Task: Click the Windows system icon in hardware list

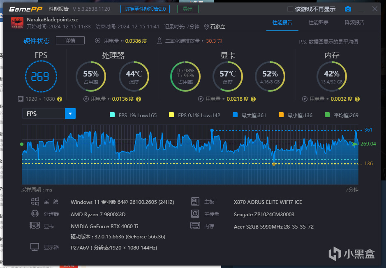Action: pos(35,201)
